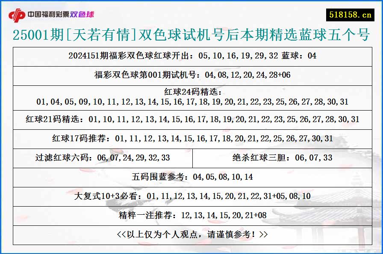Image resolution: width=383 pixels, height=254 pixels.
Task: Click the 精粹一注推荐 single pick row
Action: click(x=191, y=216)
